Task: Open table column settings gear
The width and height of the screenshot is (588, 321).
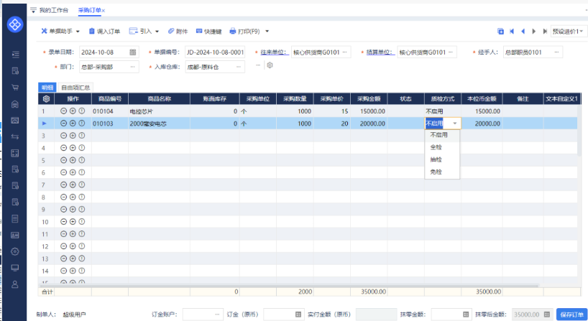Action: [x=46, y=99]
